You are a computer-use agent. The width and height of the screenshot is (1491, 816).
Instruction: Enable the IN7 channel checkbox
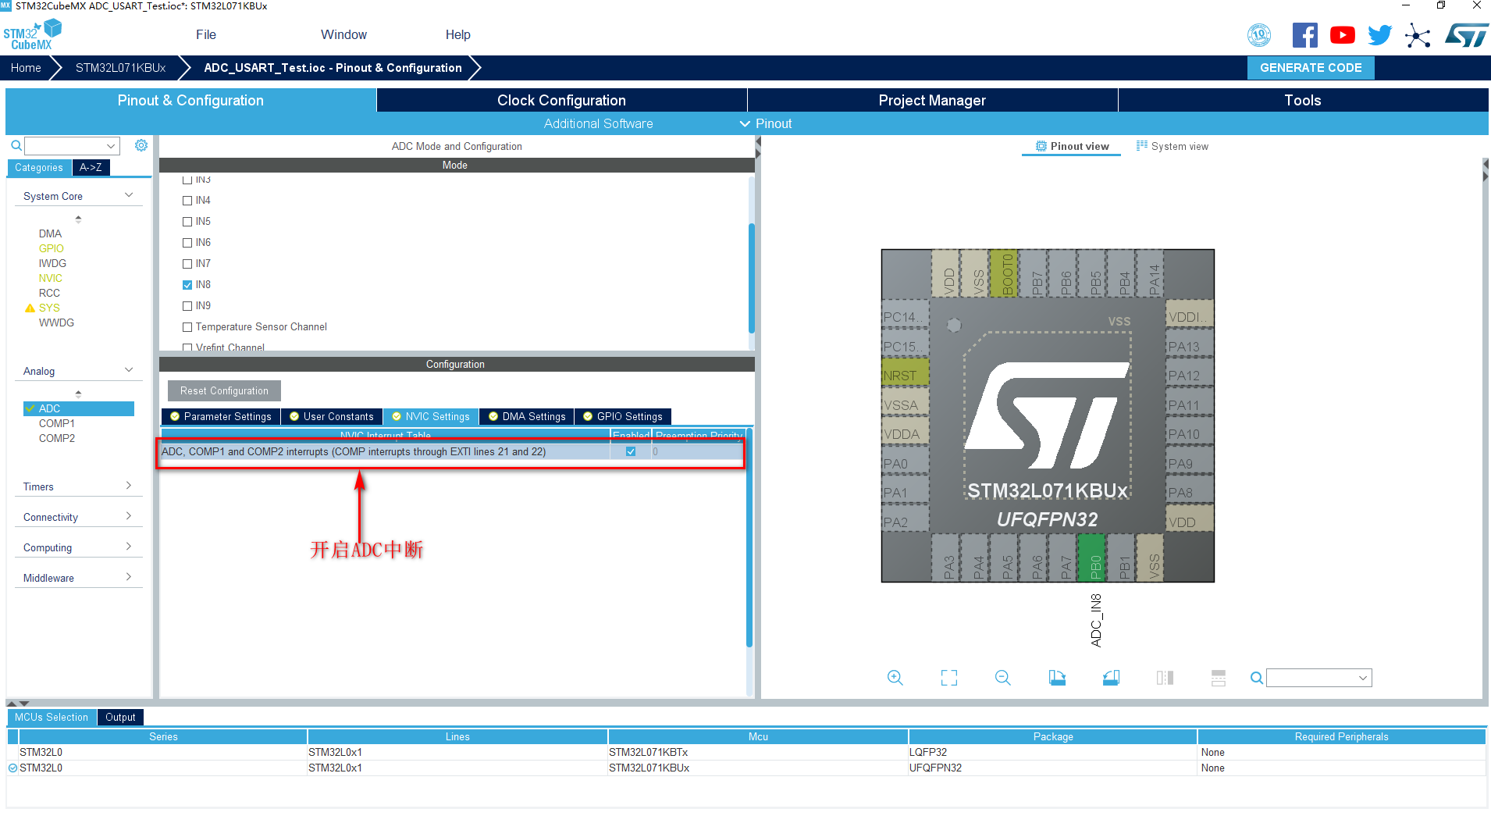click(187, 264)
